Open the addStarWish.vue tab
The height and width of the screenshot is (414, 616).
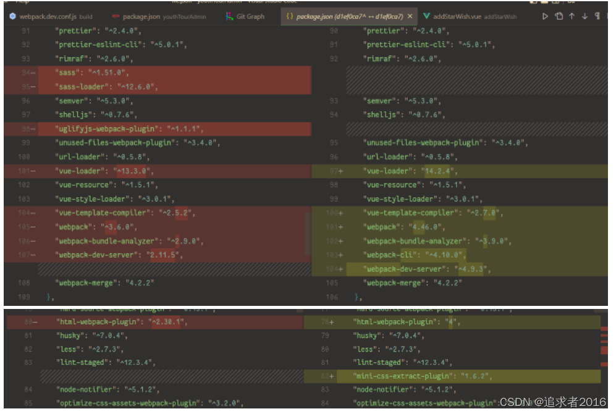[470, 17]
